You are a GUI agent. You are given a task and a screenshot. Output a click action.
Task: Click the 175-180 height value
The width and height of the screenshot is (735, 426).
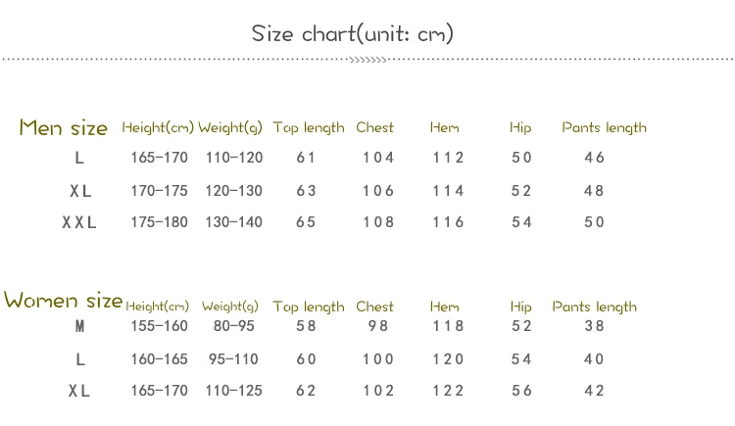(160, 222)
